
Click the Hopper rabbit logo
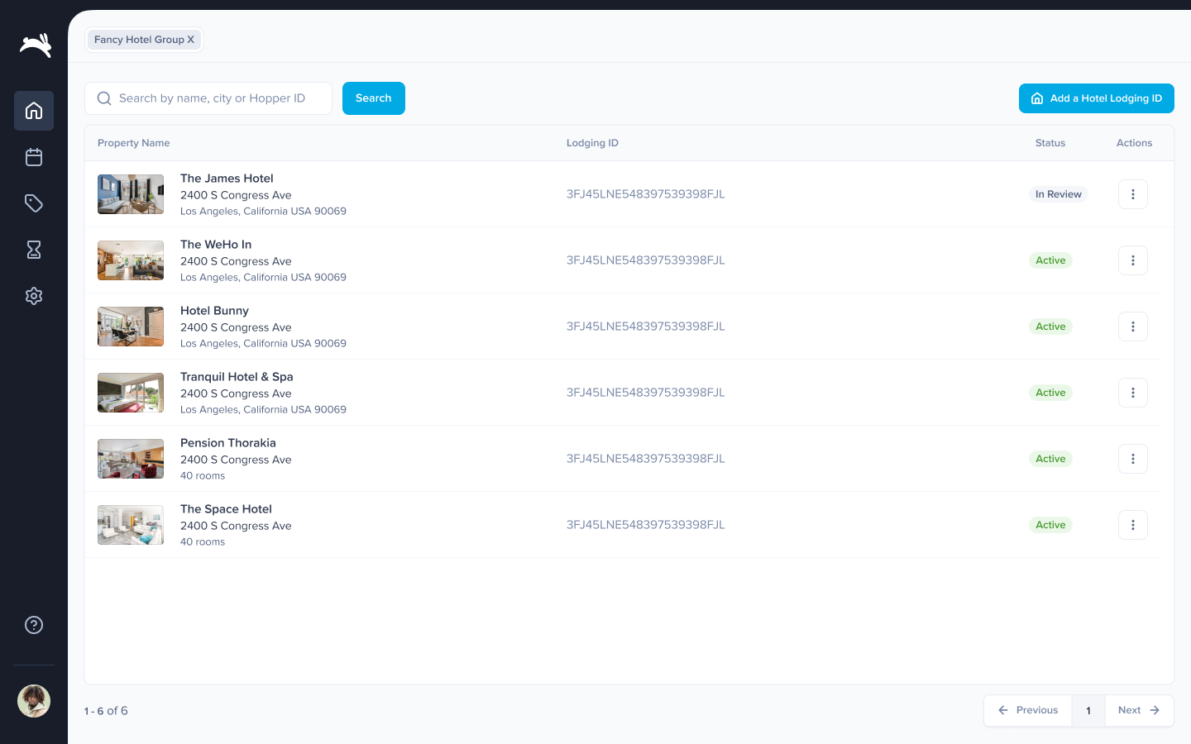36,45
